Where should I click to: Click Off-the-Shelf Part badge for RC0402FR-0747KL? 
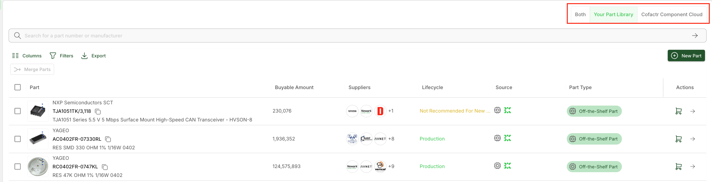click(594, 166)
